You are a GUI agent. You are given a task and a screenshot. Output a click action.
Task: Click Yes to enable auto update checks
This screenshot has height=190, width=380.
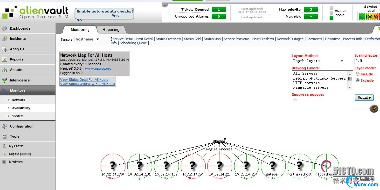point(115,16)
